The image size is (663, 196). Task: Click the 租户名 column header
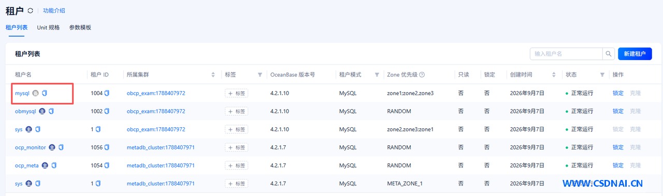23,75
